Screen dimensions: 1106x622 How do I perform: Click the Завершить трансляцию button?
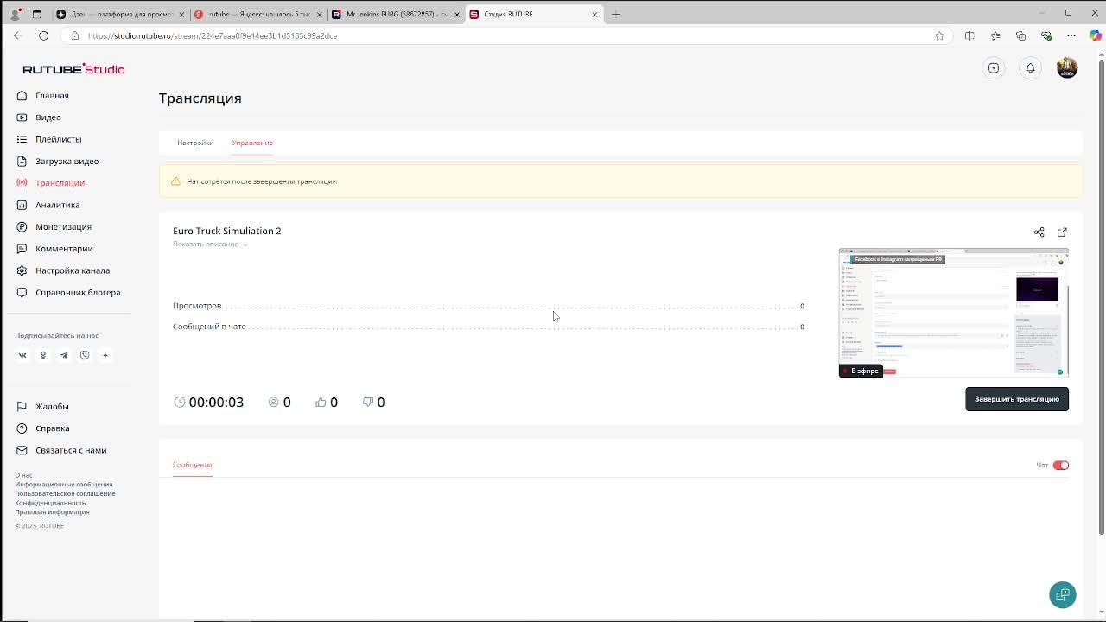(x=1017, y=399)
